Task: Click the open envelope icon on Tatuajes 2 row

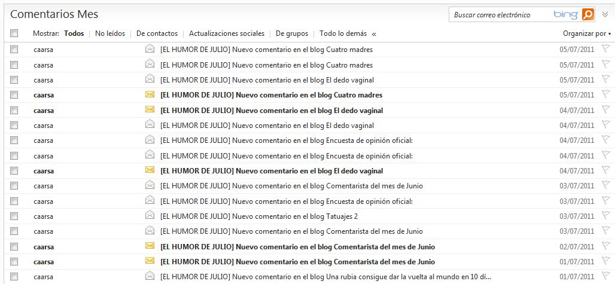Action: point(150,215)
